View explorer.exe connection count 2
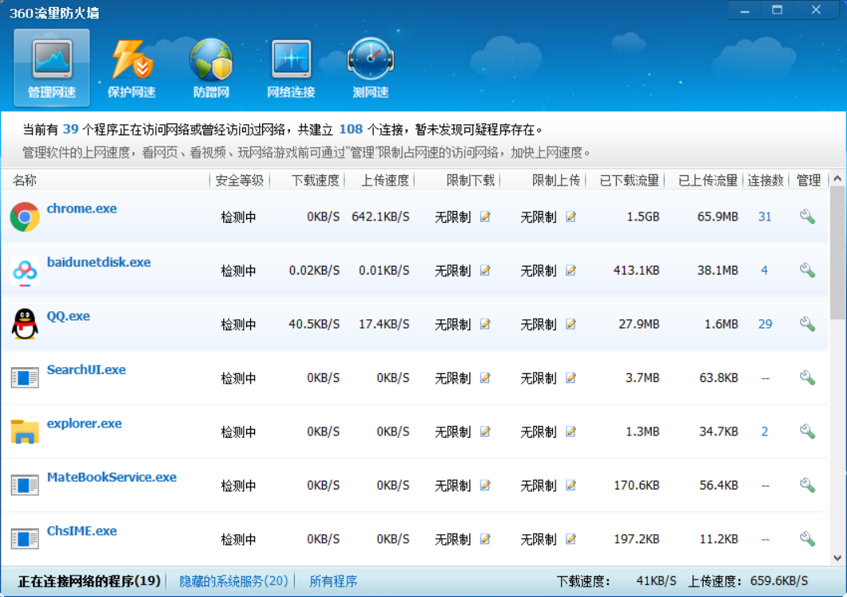Image resolution: width=847 pixels, height=597 pixels. point(764,431)
